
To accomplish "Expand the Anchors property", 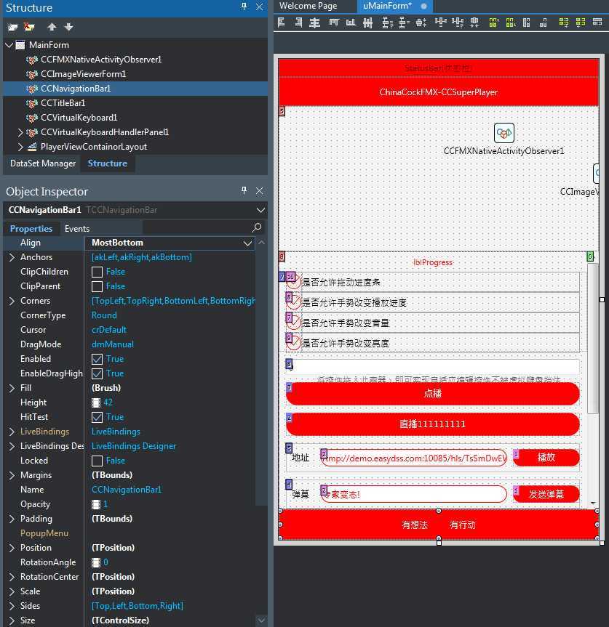I will 12,257.
